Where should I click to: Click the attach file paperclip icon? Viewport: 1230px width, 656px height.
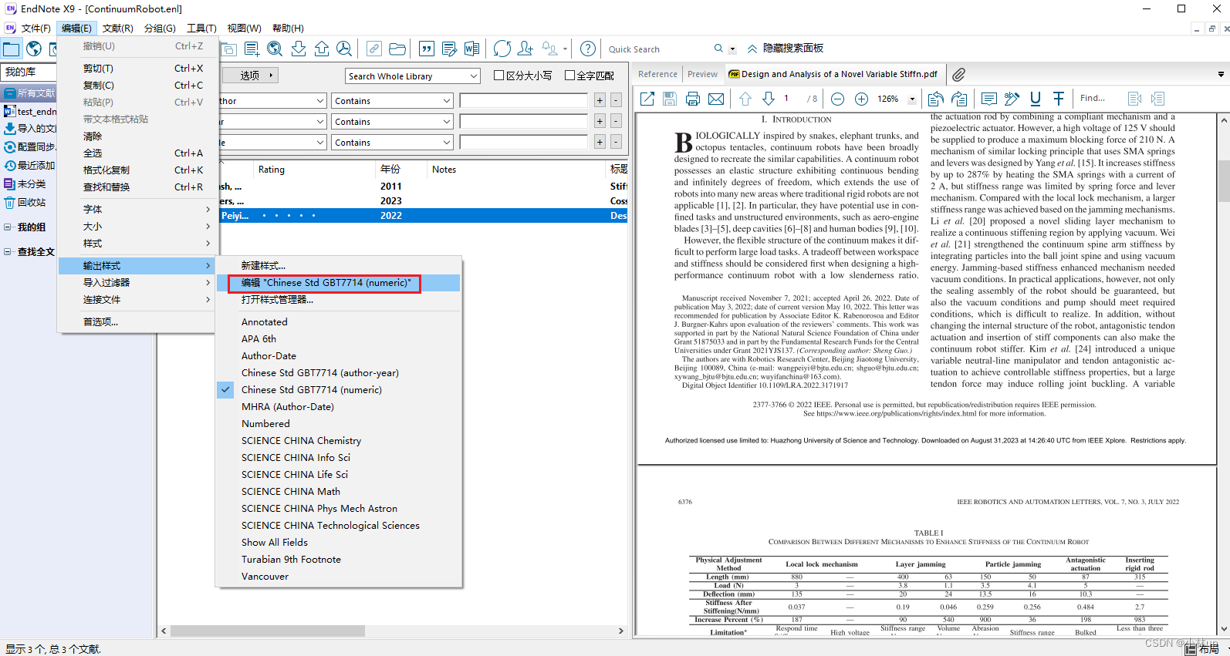[958, 75]
